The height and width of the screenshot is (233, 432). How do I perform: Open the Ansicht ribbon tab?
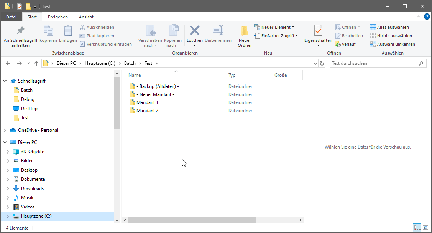coord(86,17)
